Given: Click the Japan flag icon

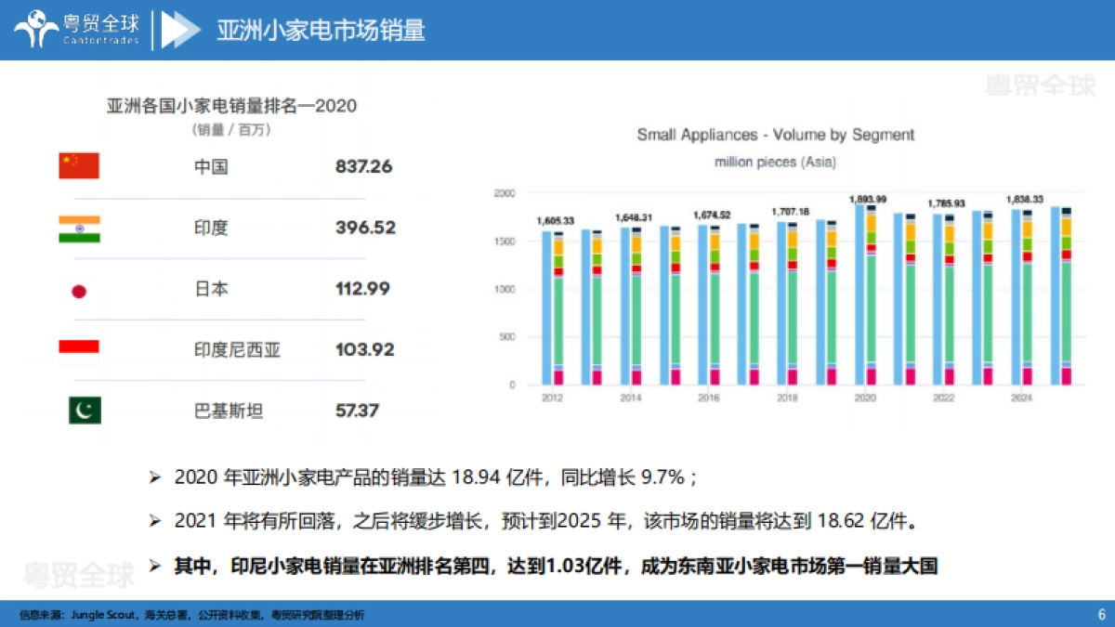Looking at the screenshot, I should tap(79, 289).
